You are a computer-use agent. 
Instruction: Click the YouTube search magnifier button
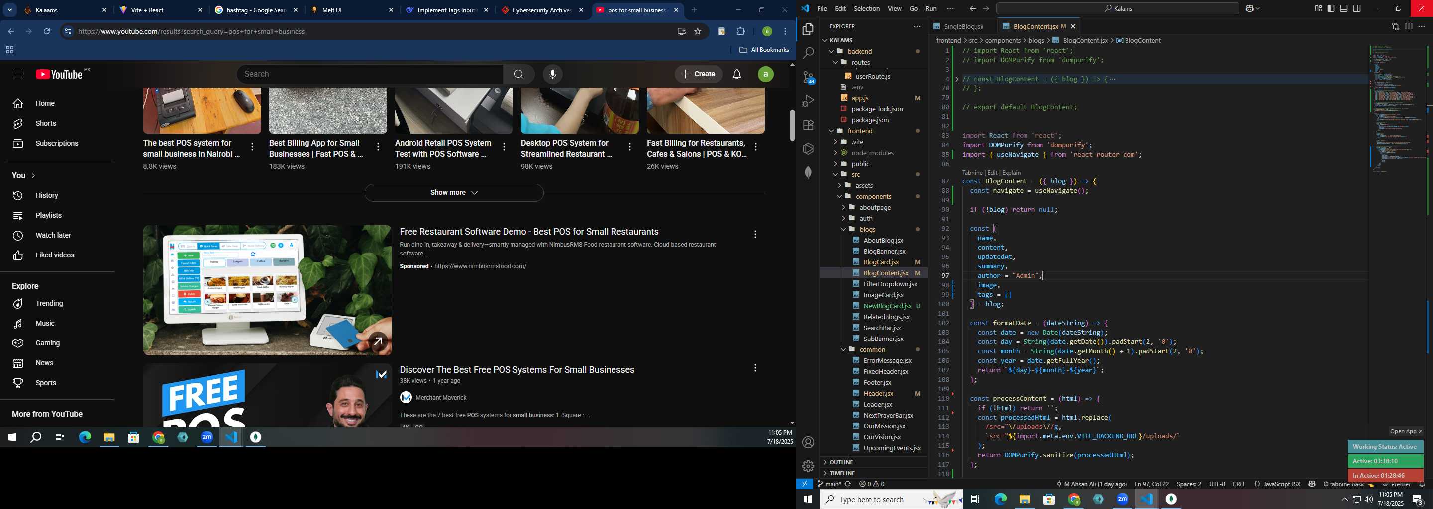coord(519,74)
